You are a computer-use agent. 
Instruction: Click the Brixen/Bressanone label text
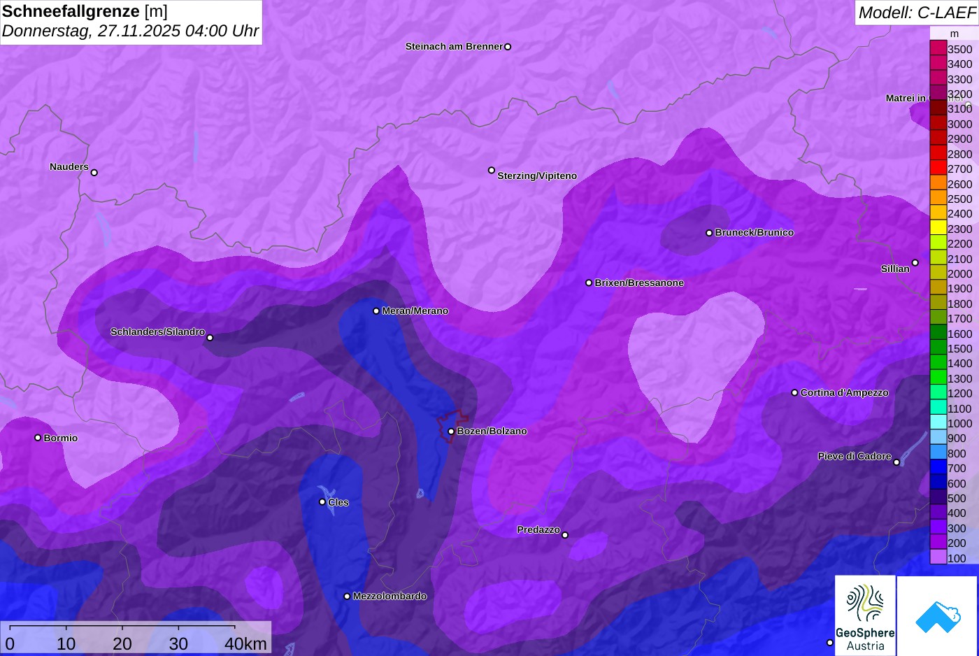pyautogui.click(x=639, y=283)
